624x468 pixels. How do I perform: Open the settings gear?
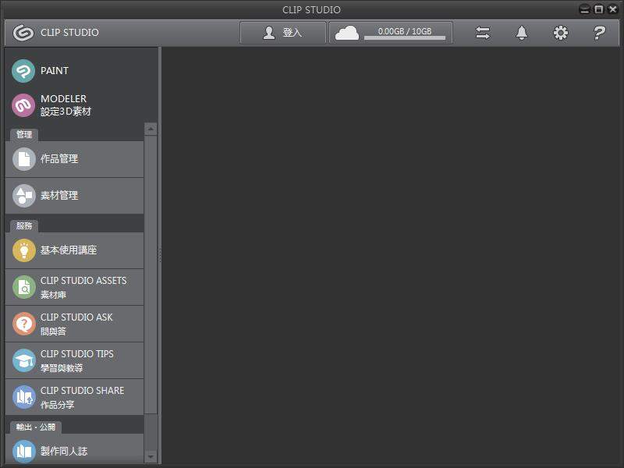560,33
